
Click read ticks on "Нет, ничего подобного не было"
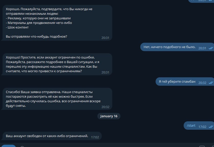[x=211, y=48]
